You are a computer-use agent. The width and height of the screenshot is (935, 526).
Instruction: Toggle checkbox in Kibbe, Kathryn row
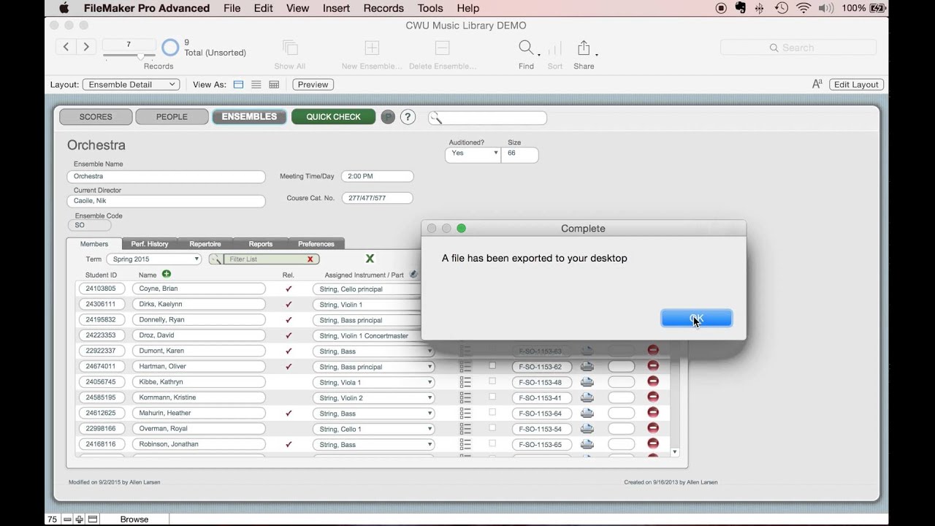click(492, 381)
